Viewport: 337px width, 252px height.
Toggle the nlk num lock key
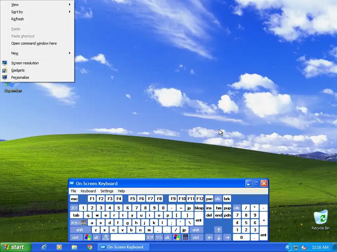click(x=237, y=208)
